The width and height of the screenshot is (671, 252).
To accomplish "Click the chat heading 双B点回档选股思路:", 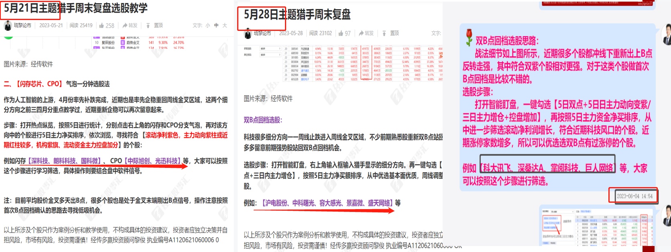I will coord(507,41).
